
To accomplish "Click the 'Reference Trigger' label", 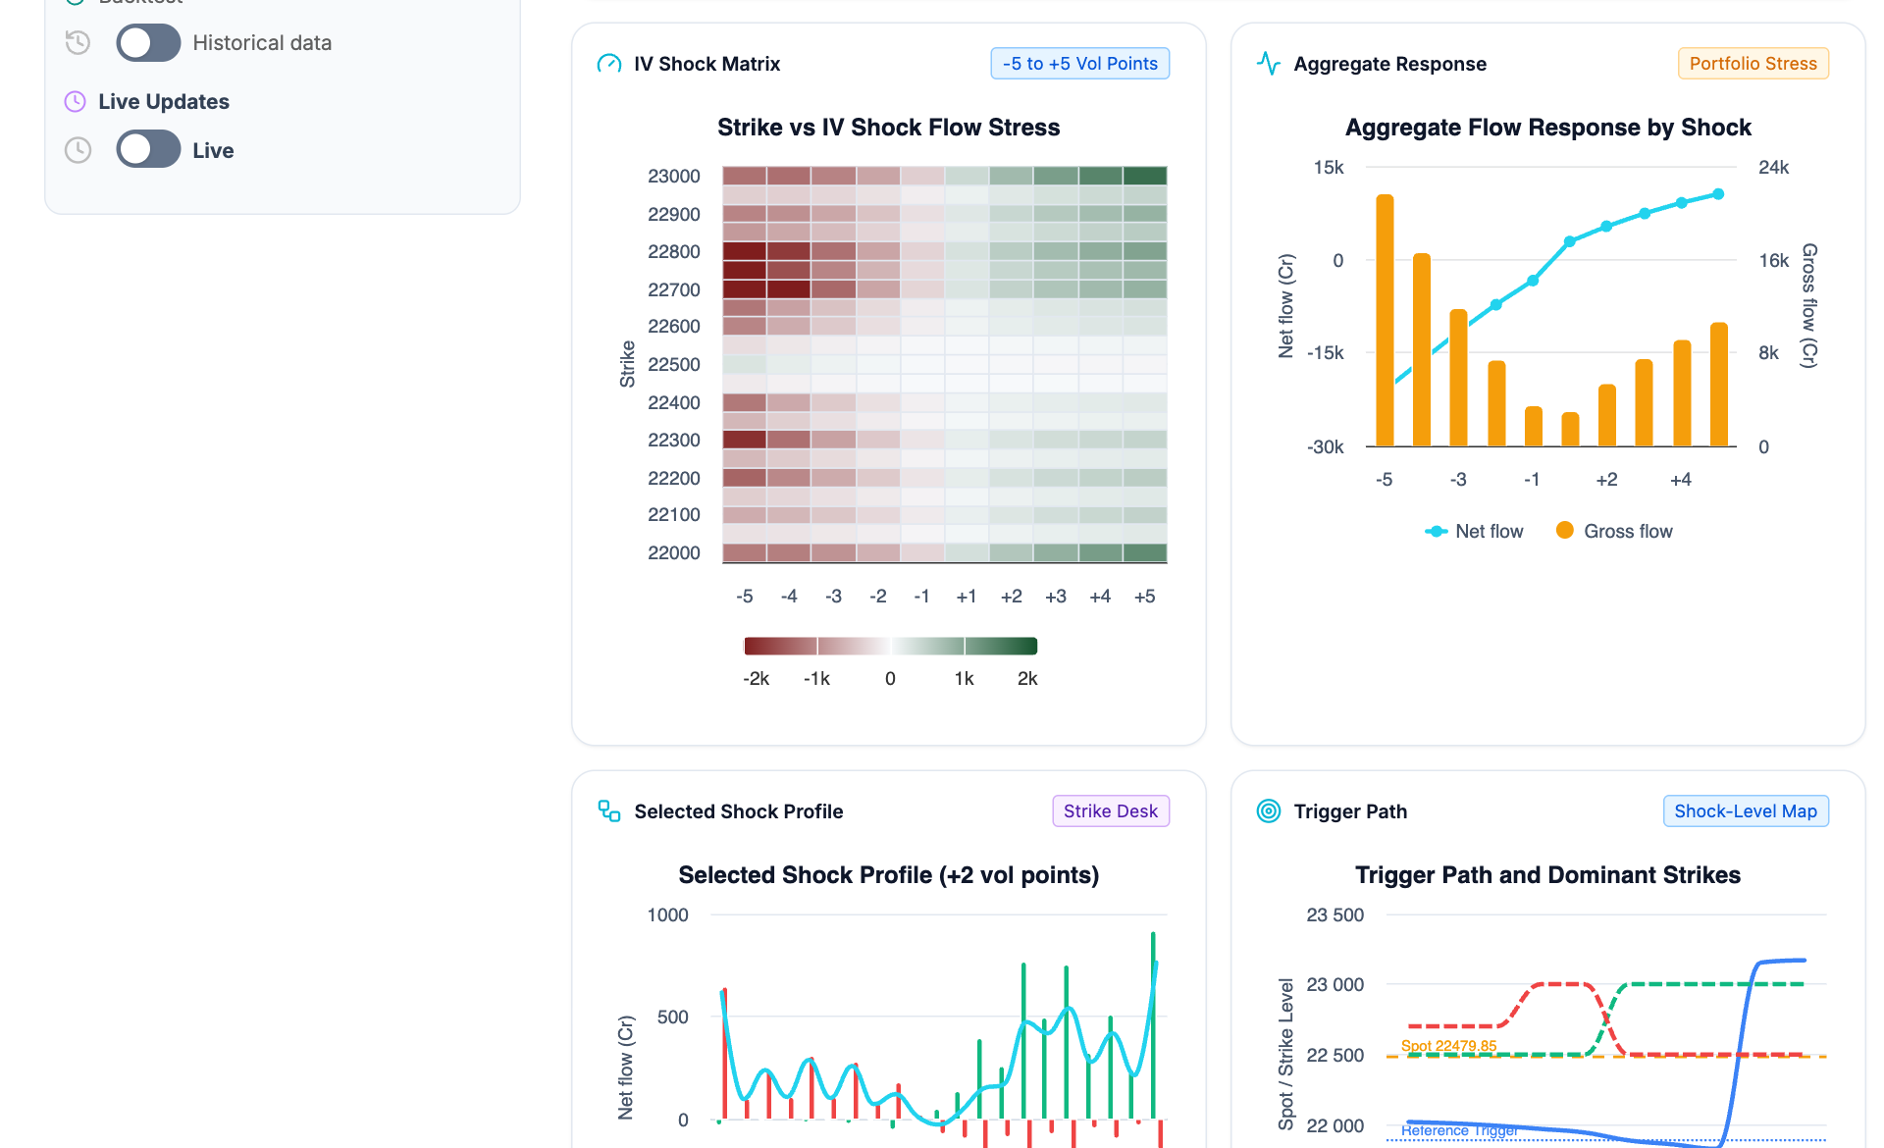I will [1459, 1130].
